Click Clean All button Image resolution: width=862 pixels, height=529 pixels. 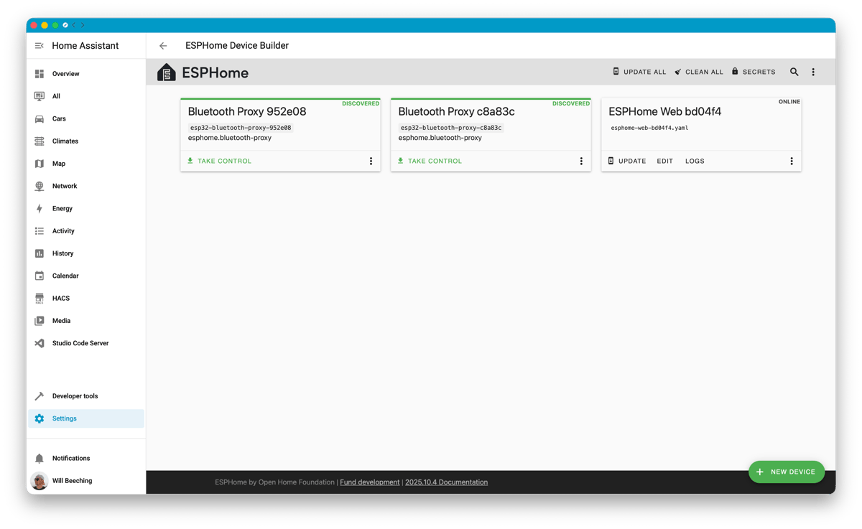point(699,72)
